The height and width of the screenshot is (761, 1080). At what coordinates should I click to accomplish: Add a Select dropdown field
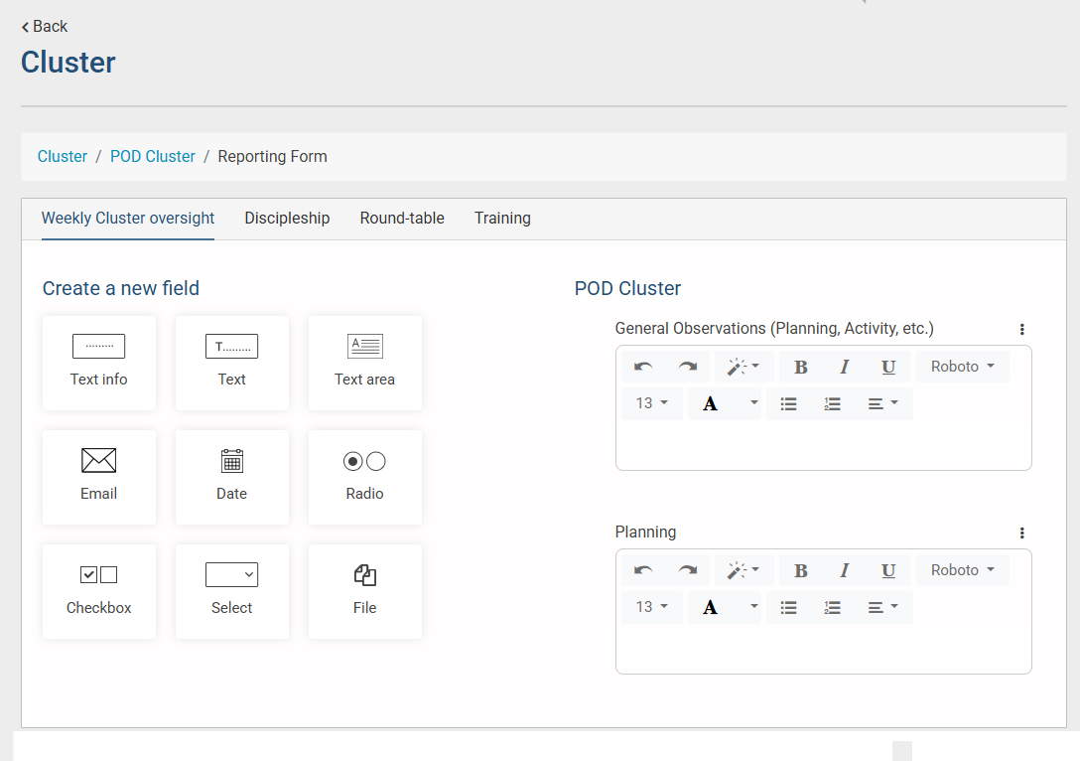point(231,591)
